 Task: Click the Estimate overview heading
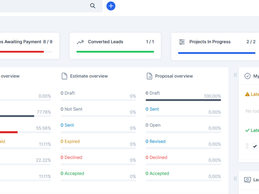pyautogui.click(x=89, y=76)
